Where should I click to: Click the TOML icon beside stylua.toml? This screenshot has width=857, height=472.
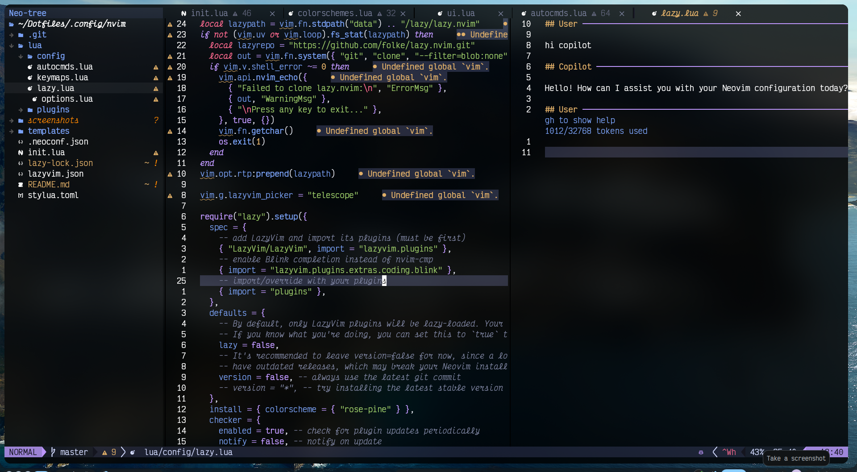click(x=21, y=195)
